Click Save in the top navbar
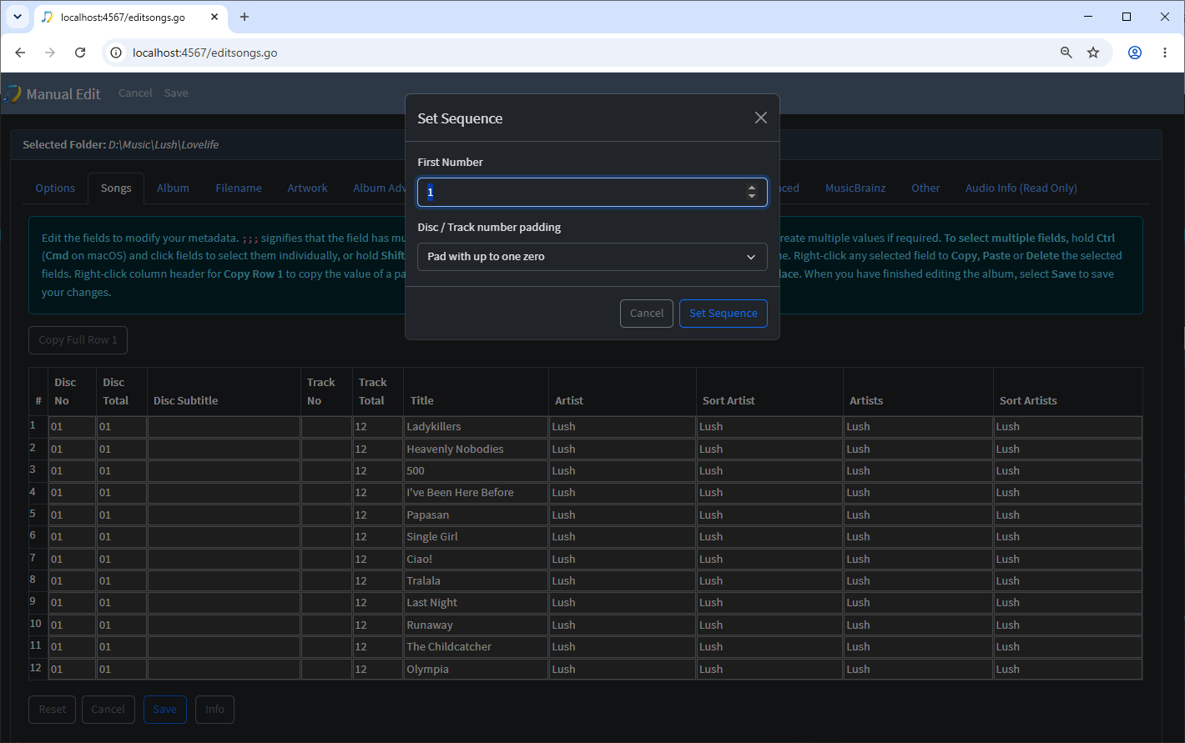 (176, 93)
